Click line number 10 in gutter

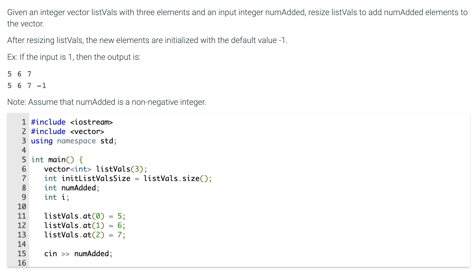(x=22, y=206)
